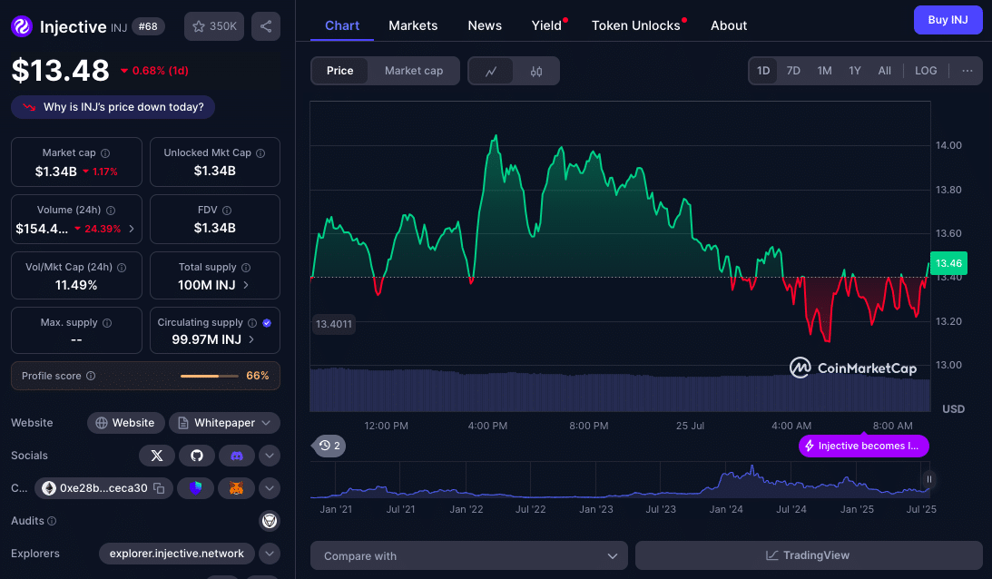This screenshot has height=579, width=992.
Task: Add INJ to watchlist with star button
Action: pos(214,26)
